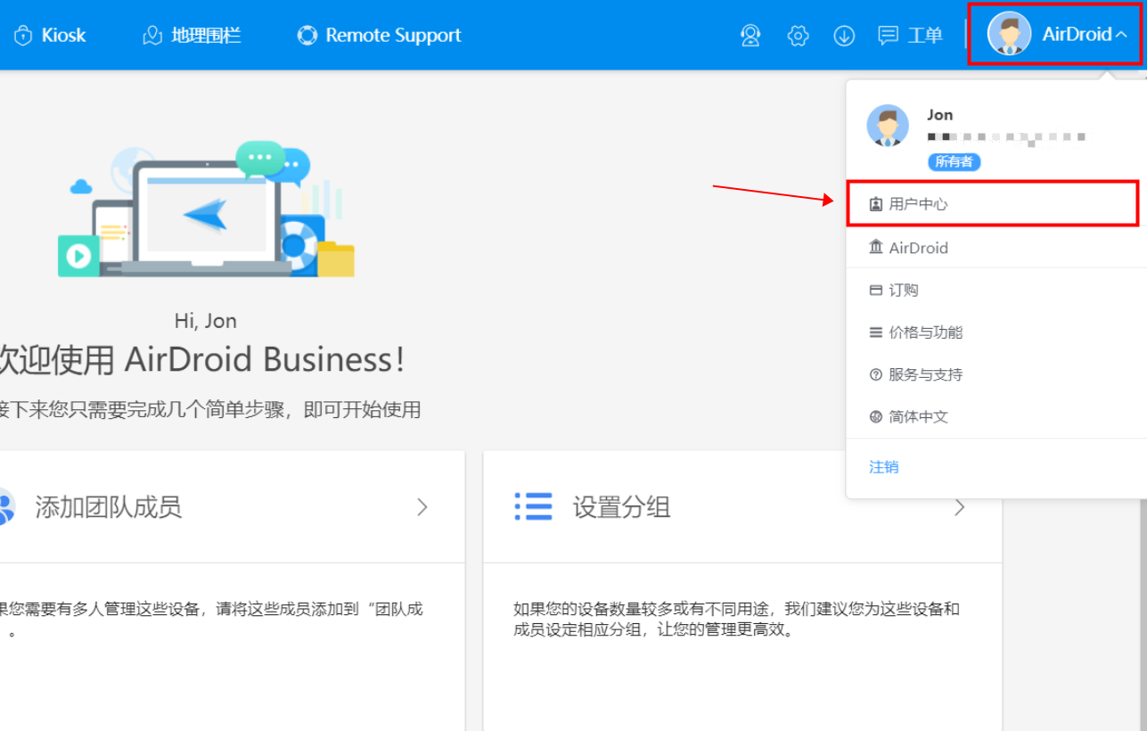Screen dimensions: 1147x731
Task: Click the 工单 chat bubble icon
Action: pos(888,36)
